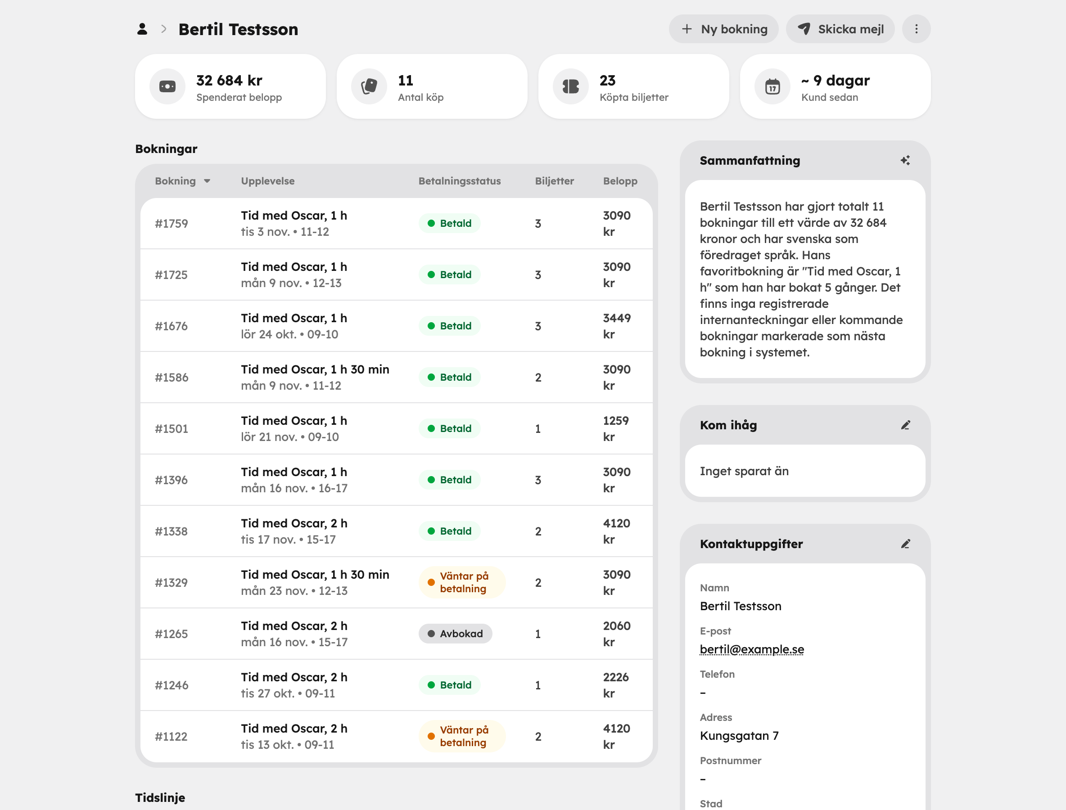The width and height of the screenshot is (1066, 810).
Task: Click the money icon for Spenderat belopp
Action: coord(167,87)
